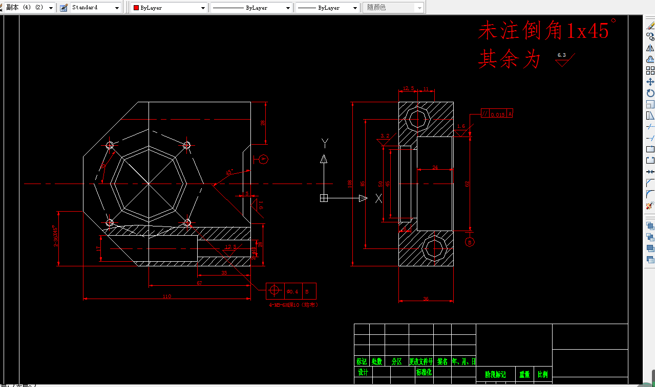Viewport: 655px width, 387px height.
Task: Expand the lineweight ByLayer dropdown
Action: [x=355, y=7]
